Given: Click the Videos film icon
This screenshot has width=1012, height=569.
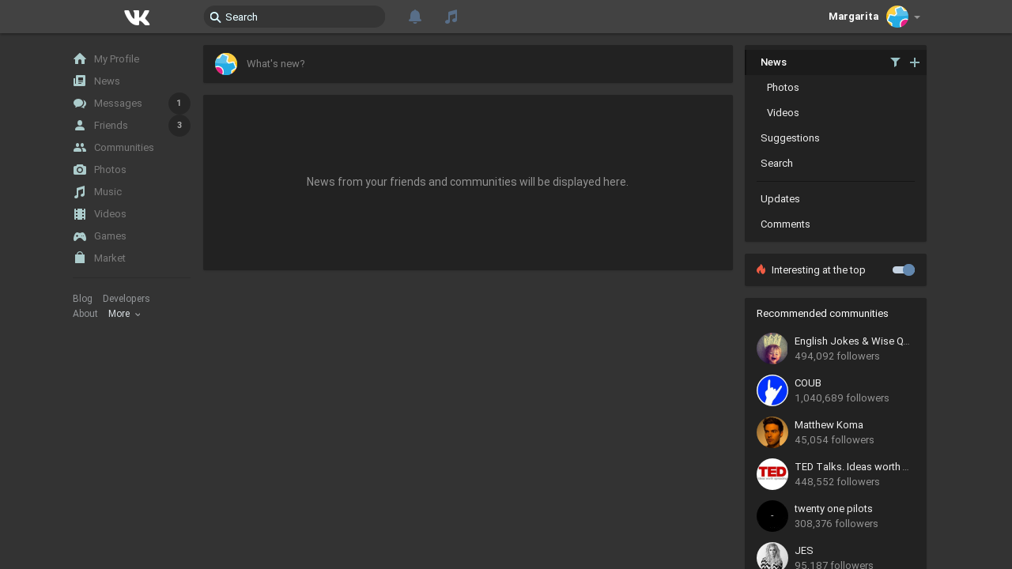Looking at the screenshot, I should (x=80, y=213).
